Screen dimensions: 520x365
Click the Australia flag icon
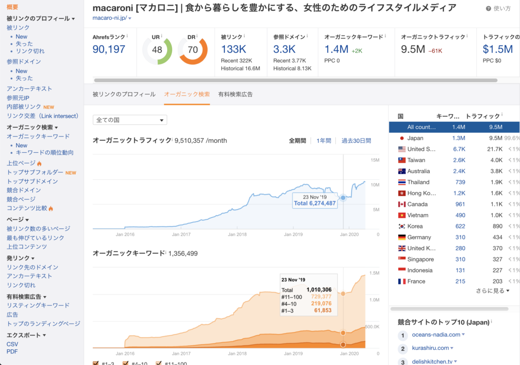coord(402,171)
